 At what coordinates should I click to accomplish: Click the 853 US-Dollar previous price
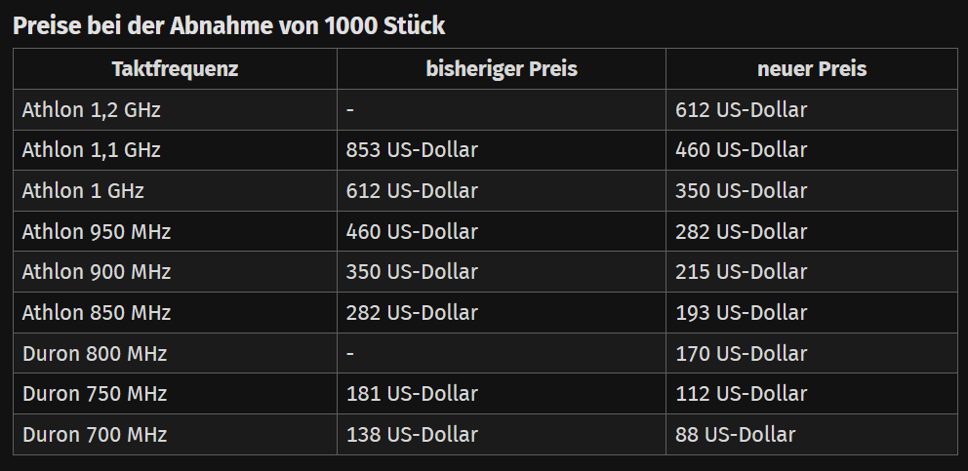412,150
